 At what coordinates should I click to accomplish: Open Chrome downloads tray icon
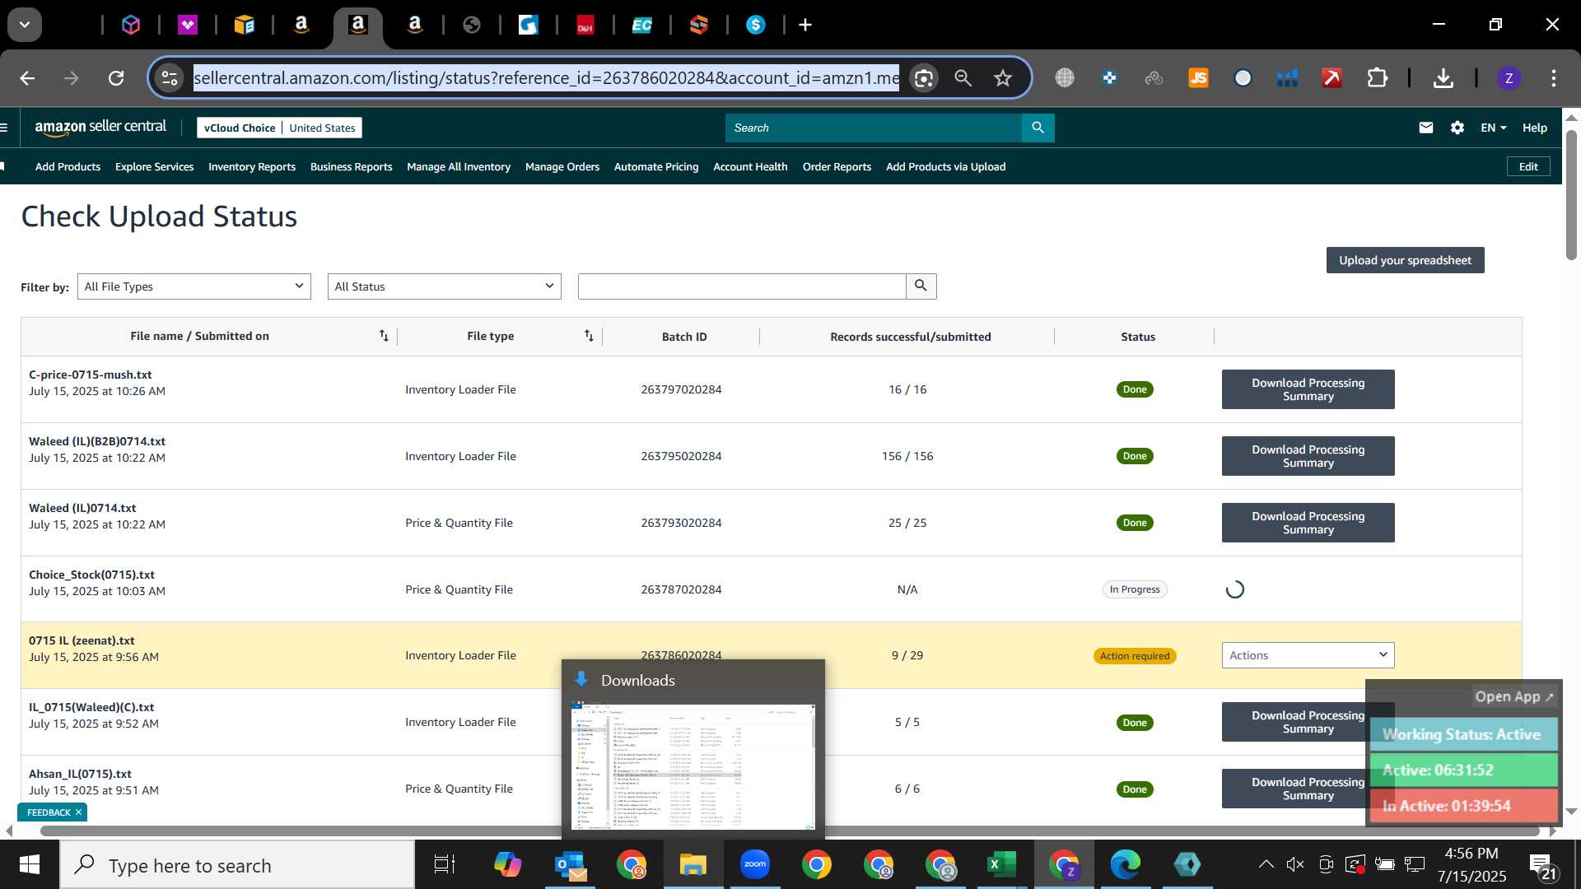point(1443,78)
